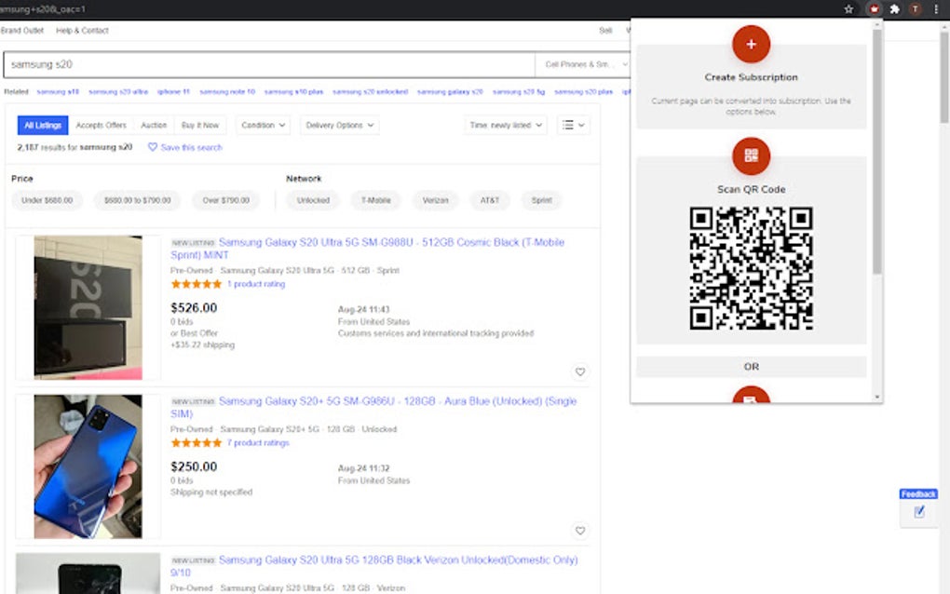Click into the samsung s20 search field

(269, 65)
